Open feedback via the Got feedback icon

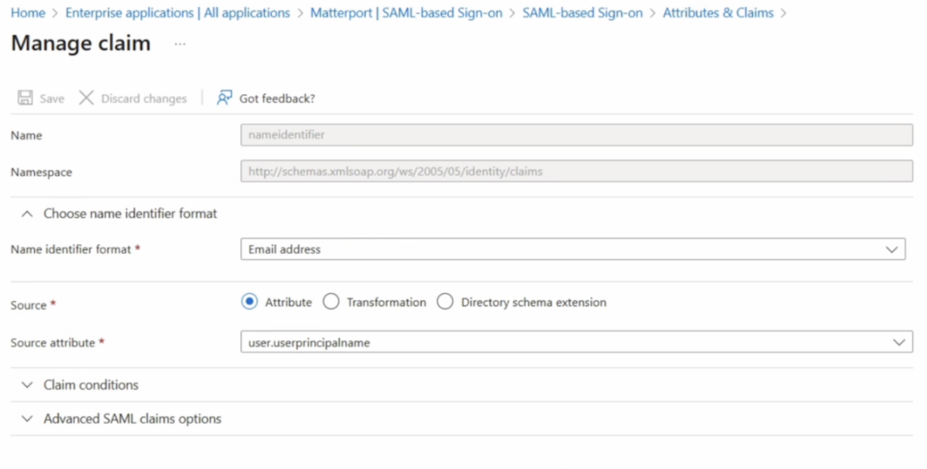coord(224,98)
